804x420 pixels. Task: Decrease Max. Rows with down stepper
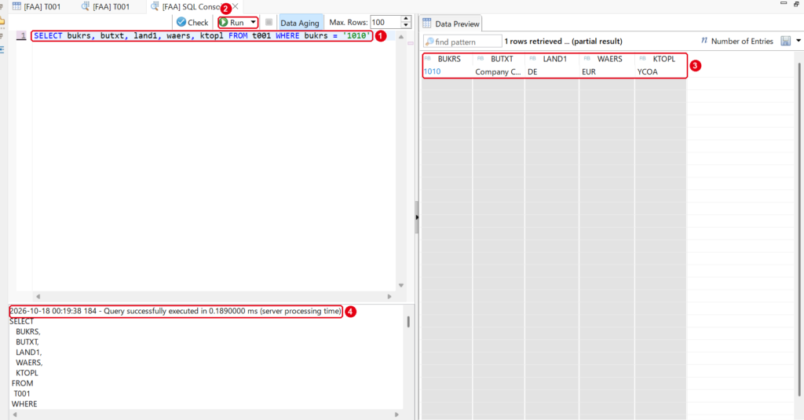[x=406, y=26]
